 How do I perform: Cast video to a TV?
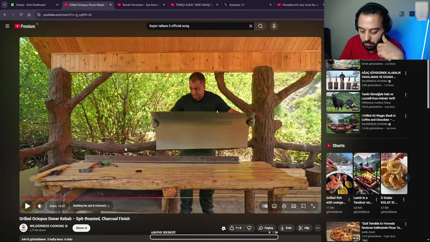[x=303, y=206]
